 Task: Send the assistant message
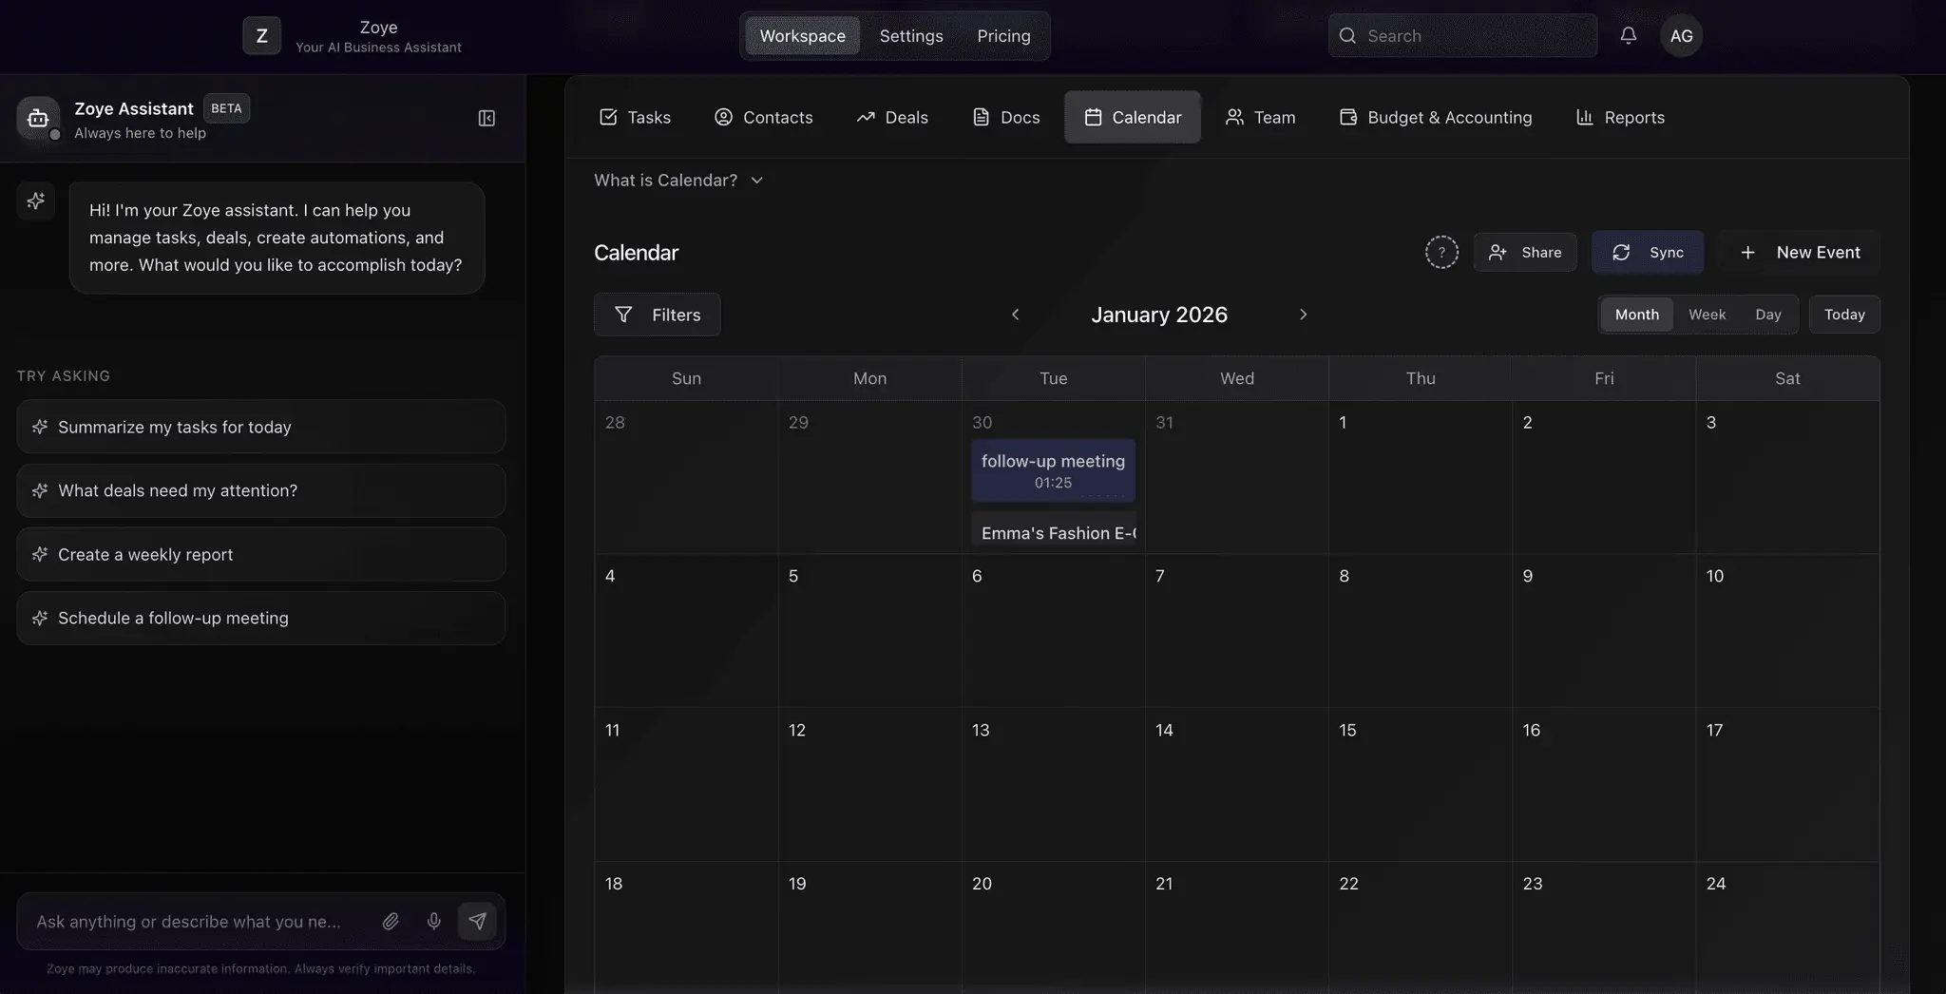pyautogui.click(x=477, y=921)
